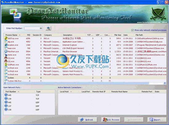This screenshot has height=125, width=169.
Task: Click the globe icon for UDP port 445
Action: [x=6, y=102]
